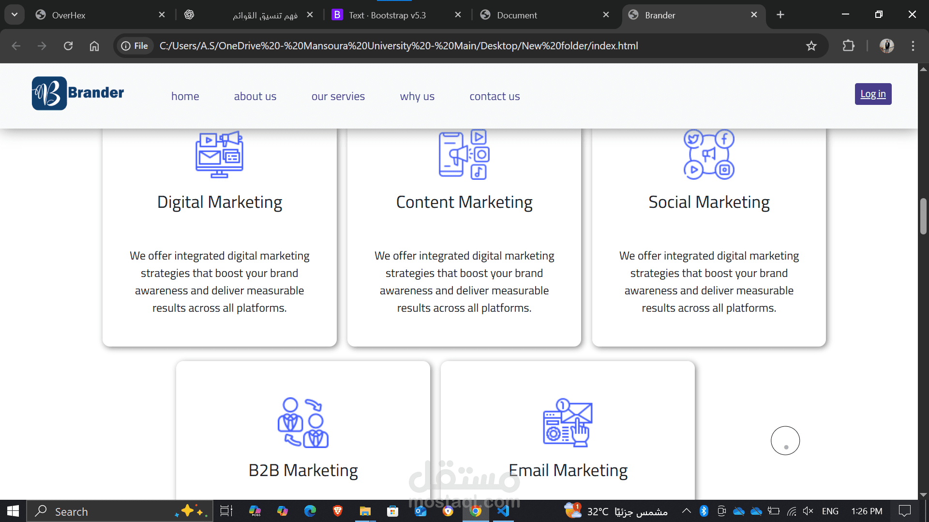Bookmark this page with the star icon

tap(811, 46)
